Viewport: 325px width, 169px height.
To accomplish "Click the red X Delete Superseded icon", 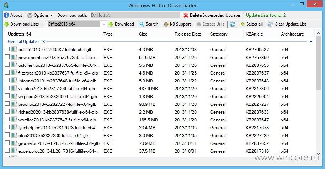I will [x=186, y=15].
